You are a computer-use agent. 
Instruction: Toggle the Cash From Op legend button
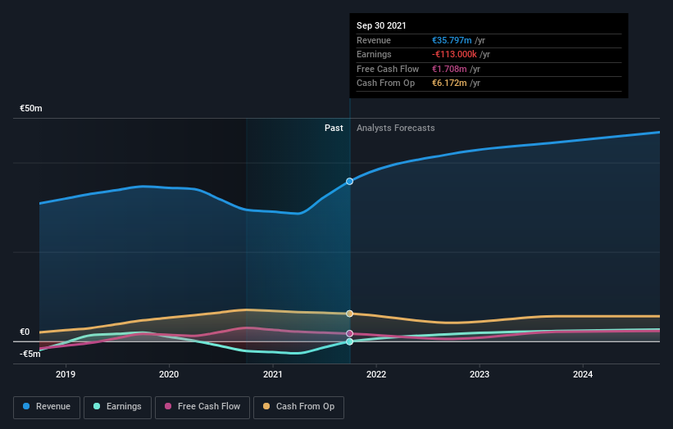coord(298,407)
